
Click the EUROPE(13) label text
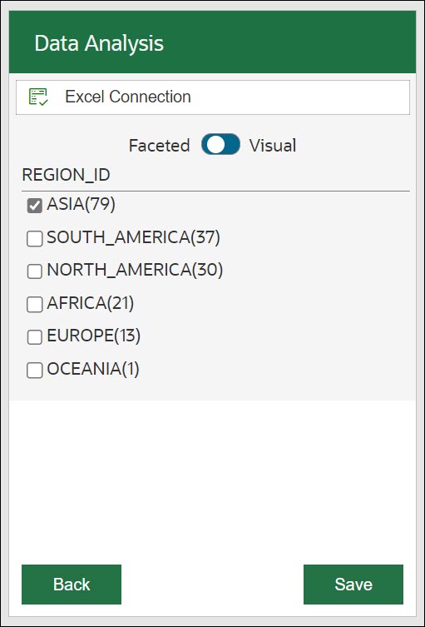coord(94,336)
